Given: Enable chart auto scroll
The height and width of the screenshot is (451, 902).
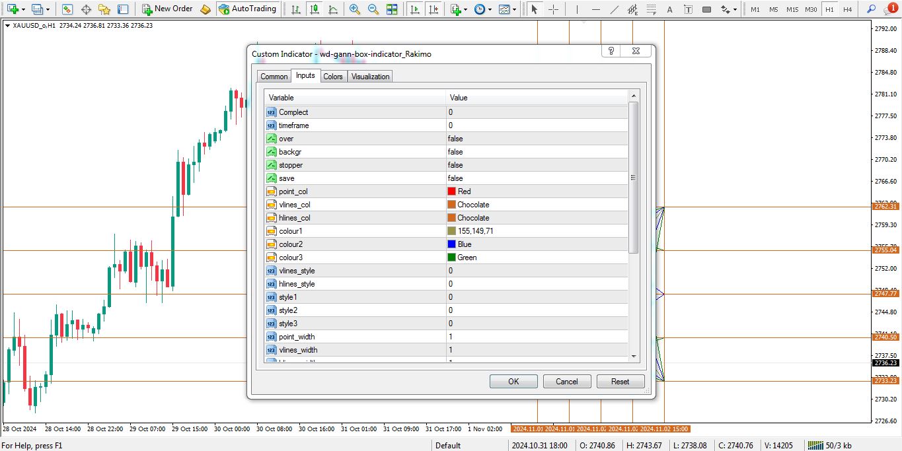Looking at the screenshot, I should tap(415, 9).
